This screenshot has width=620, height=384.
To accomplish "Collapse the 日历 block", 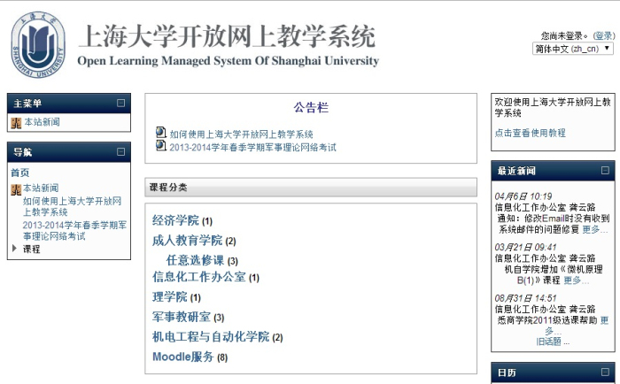I will tap(605, 372).
